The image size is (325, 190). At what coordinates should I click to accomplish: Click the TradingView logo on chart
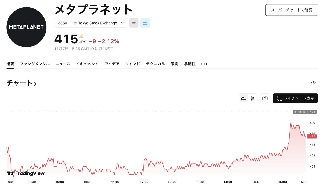tap(26, 173)
